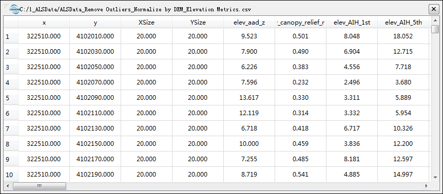Click y cell 4102110.000
Screen dimensions: 443x194
95,113
